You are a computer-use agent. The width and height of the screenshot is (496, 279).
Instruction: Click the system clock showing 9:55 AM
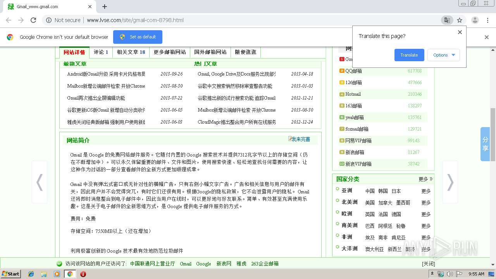[476, 274]
